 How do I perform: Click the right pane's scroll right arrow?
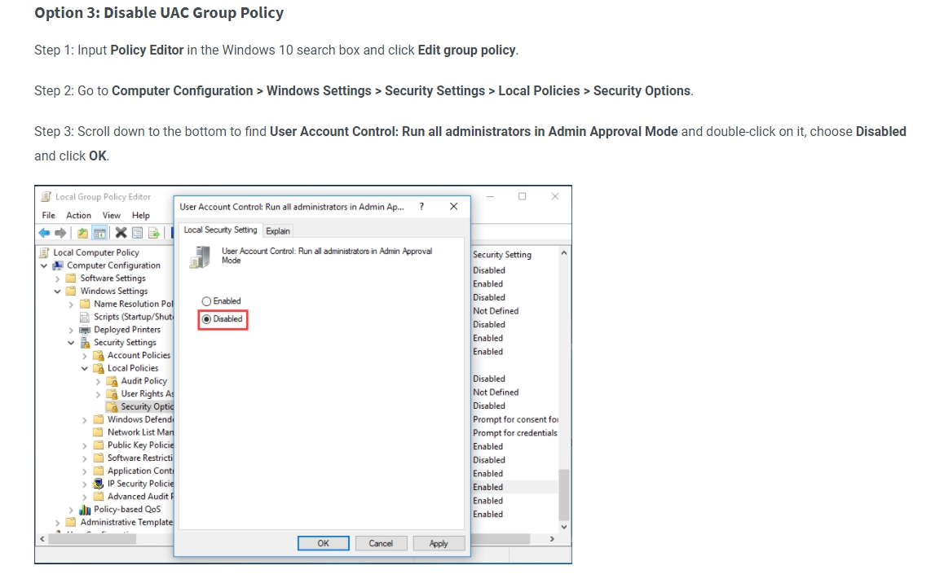[x=552, y=539]
